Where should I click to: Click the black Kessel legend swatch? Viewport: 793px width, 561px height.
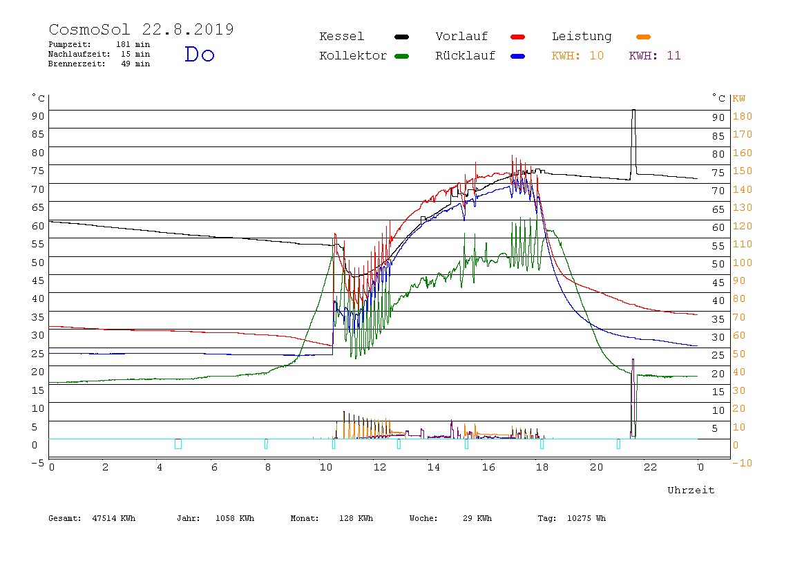(401, 37)
